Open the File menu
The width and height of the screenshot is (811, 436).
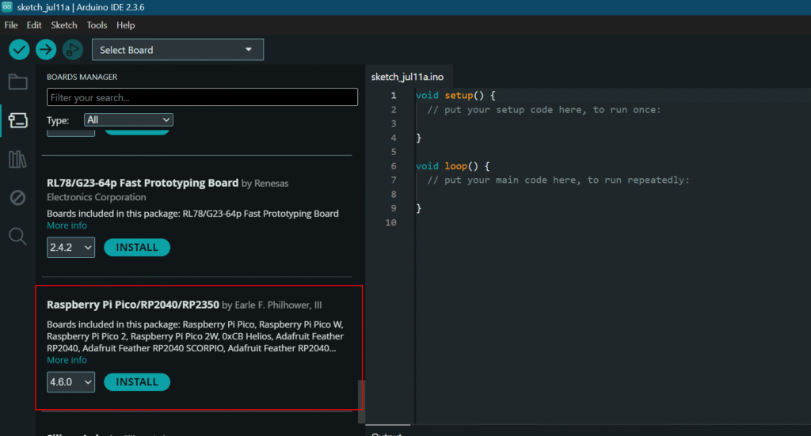pyautogui.click(x=11, y=25)
